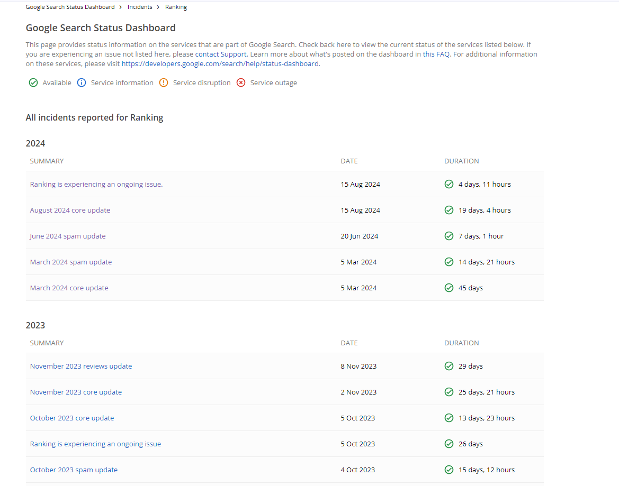
Task: Click the 'Service information' legend label
Action: pos(122,83)
